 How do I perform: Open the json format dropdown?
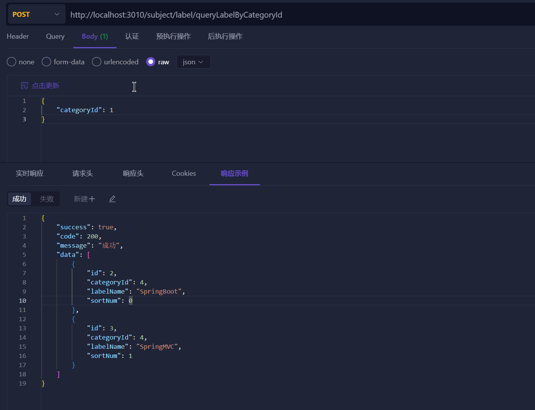(x=193, y=62)
